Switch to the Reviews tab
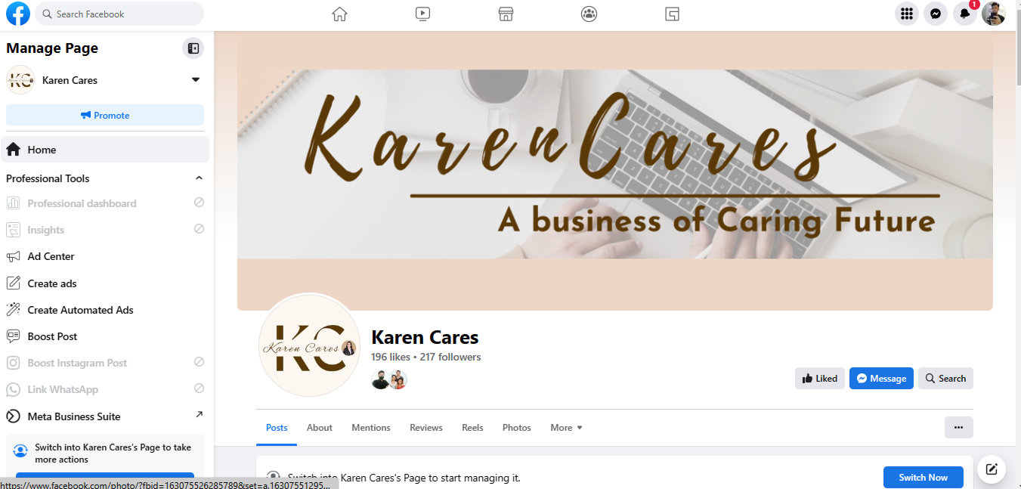 pos(426,428)
